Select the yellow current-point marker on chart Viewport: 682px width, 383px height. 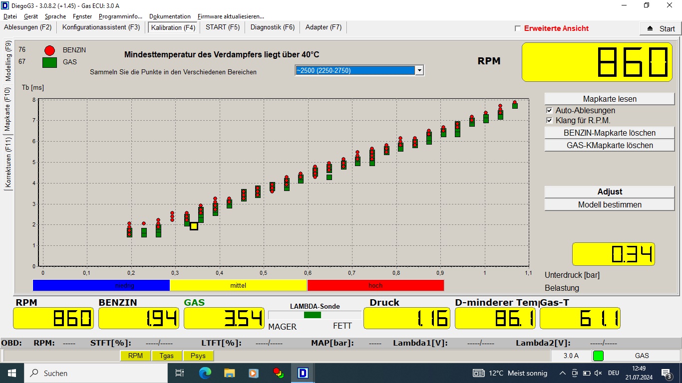click(x=194, y=226)
